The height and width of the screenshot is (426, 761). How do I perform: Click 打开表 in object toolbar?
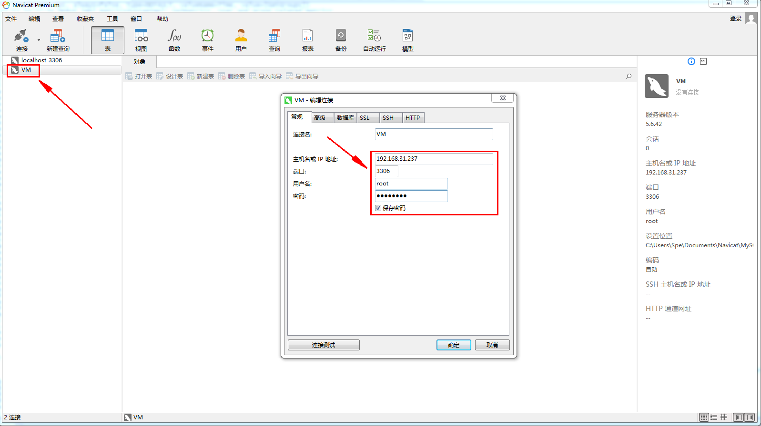tap(139, 76)
